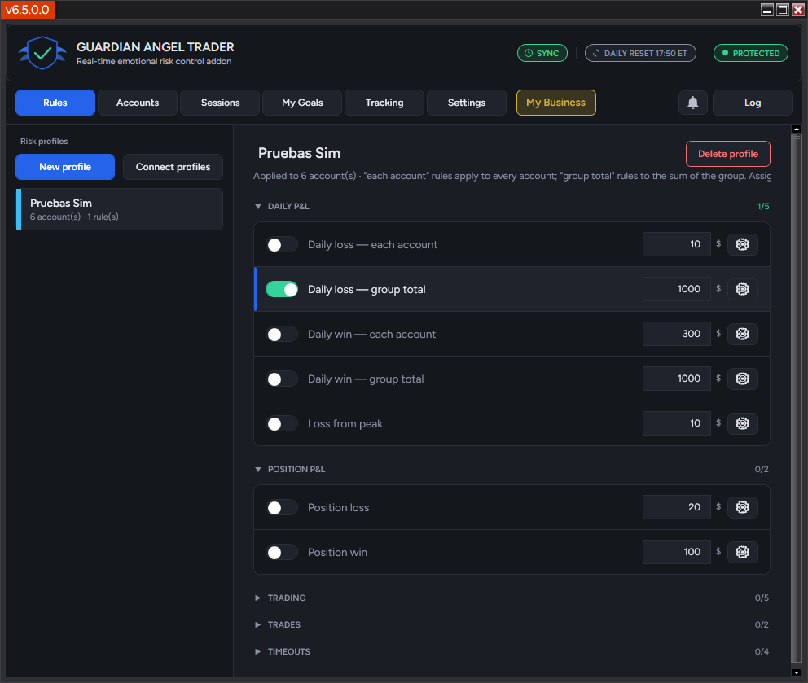
Task: Edit Position loss value 20
Action: click(676, 507)
